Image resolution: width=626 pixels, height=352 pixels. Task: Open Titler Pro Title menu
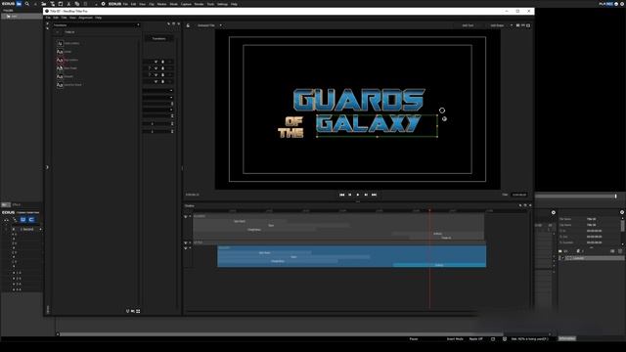coord(64,18)
